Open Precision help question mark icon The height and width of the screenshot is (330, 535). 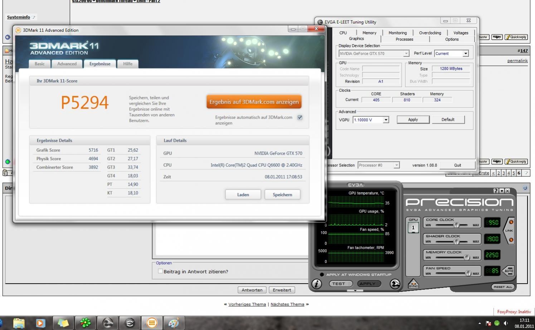point(496,191)
